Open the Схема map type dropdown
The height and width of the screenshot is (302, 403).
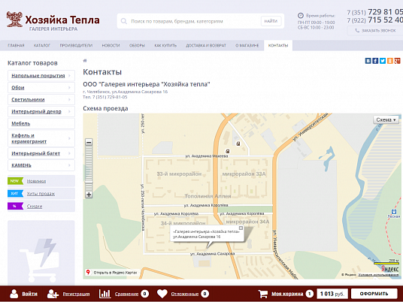pyautogui.click(x=386, y=119)
